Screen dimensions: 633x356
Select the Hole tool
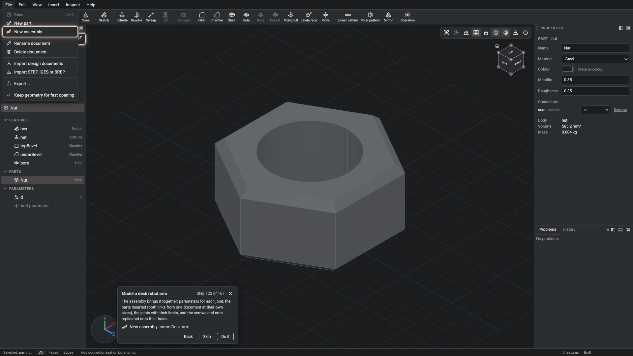[246, 17]
